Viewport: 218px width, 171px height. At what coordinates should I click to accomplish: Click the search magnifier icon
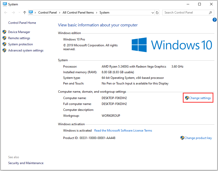(210, 13)
